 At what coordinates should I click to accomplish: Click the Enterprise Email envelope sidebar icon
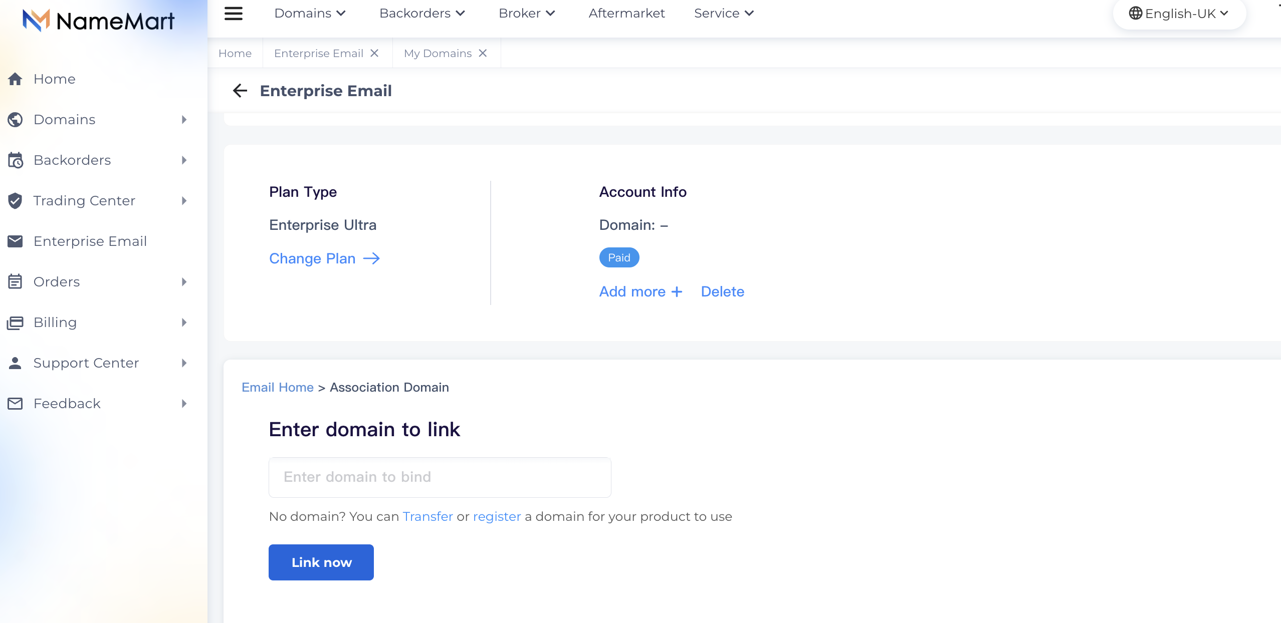point(15,241)
